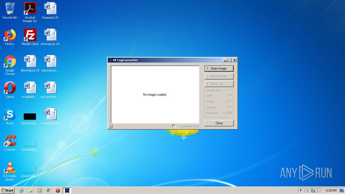Select the internetcar.rtf document

50,37
